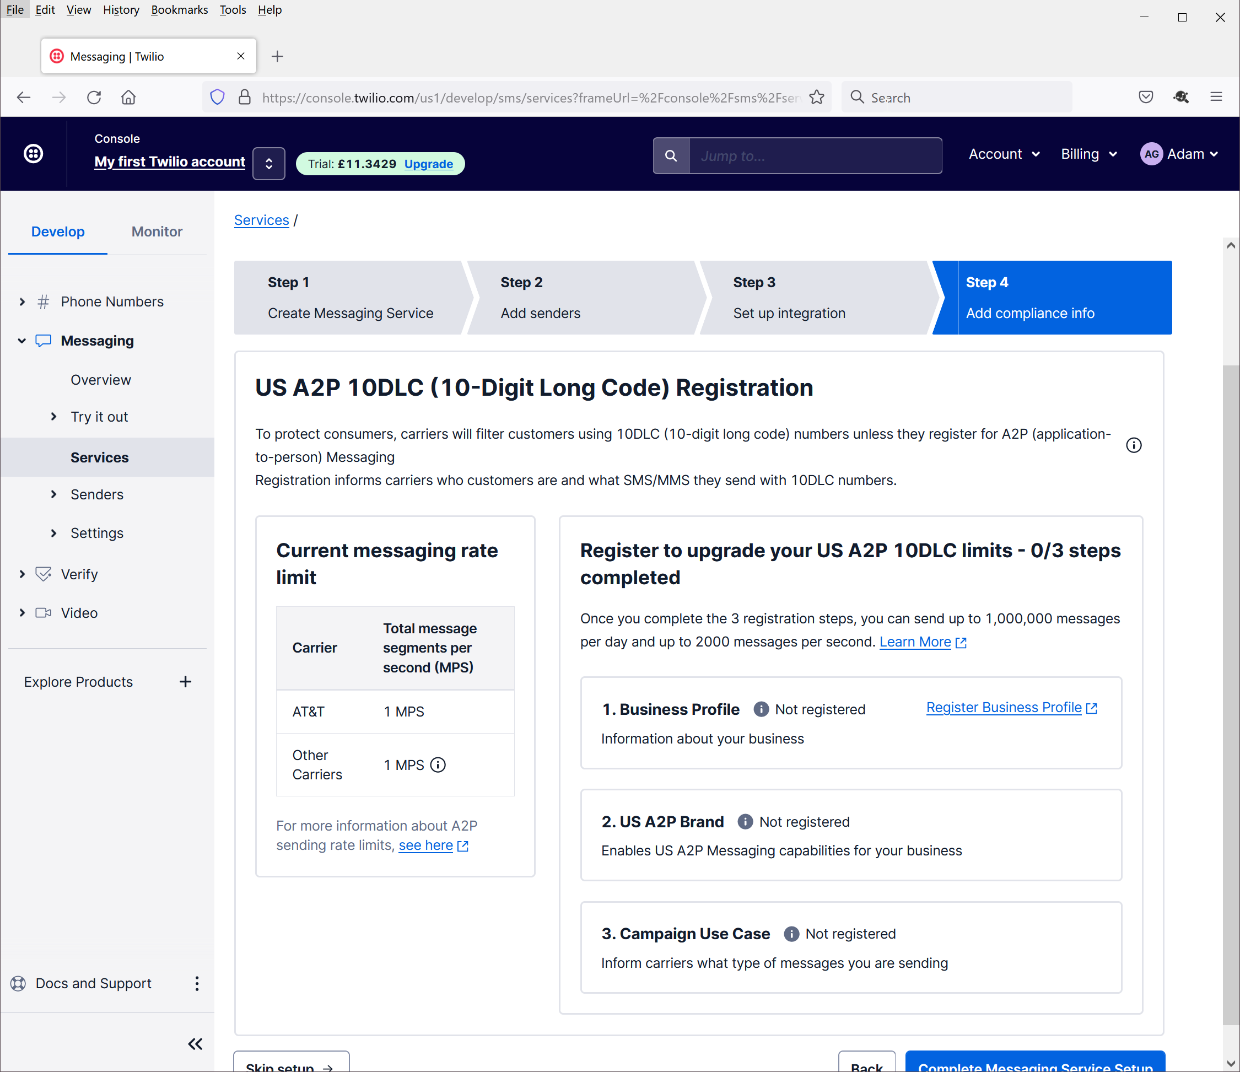Click info icon beside Other Carriers 1 MPS

438,765
